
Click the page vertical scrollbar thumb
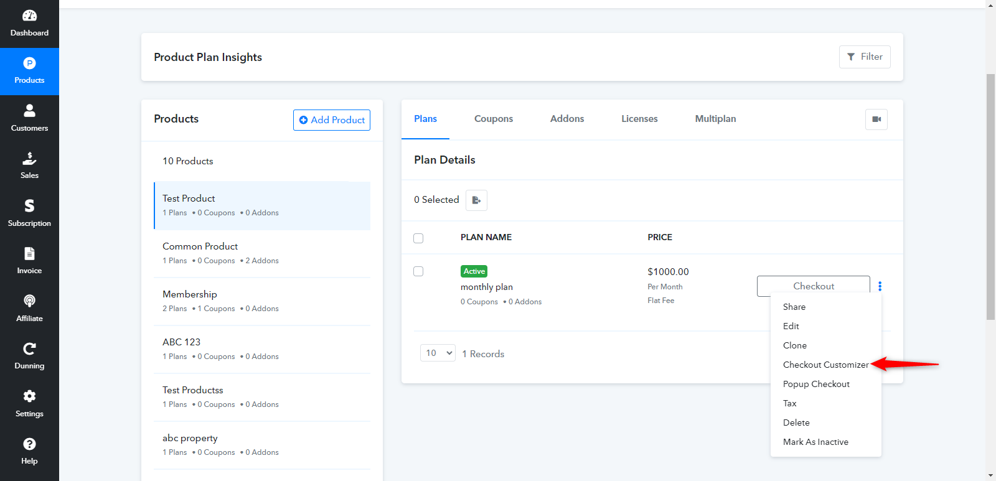[x=990, y=197]
